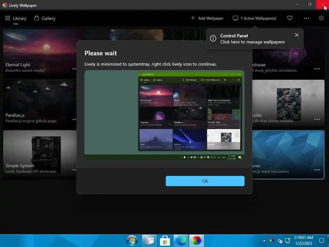Click the muted volume tray icon
Screen dimensions: 329x247
coord(280,241)
